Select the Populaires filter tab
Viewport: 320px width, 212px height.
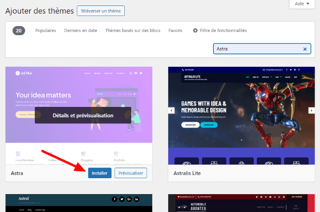46,31
